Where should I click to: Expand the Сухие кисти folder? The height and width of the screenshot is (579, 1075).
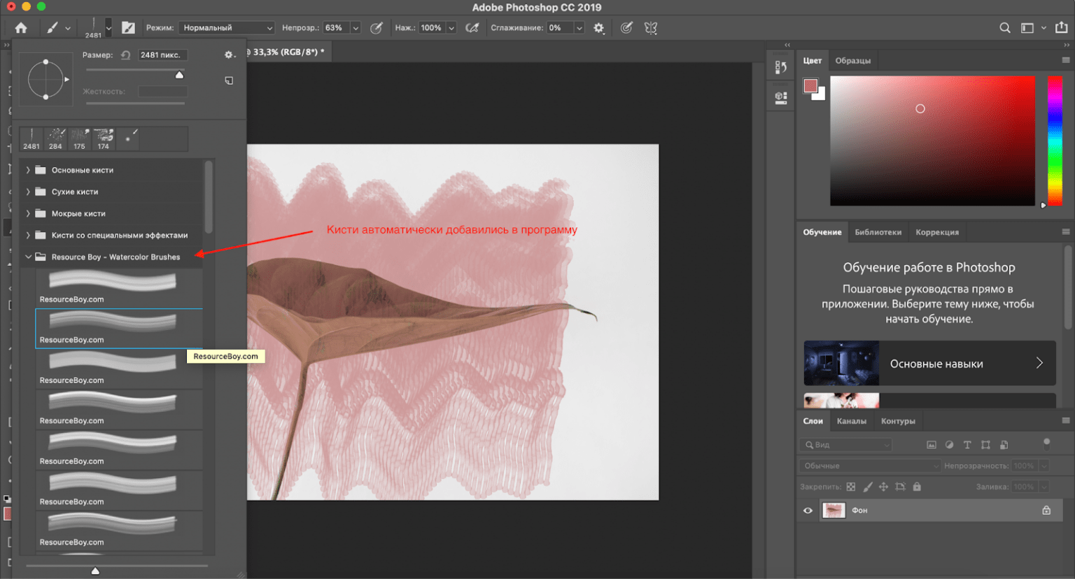click(x=28, y=192)
